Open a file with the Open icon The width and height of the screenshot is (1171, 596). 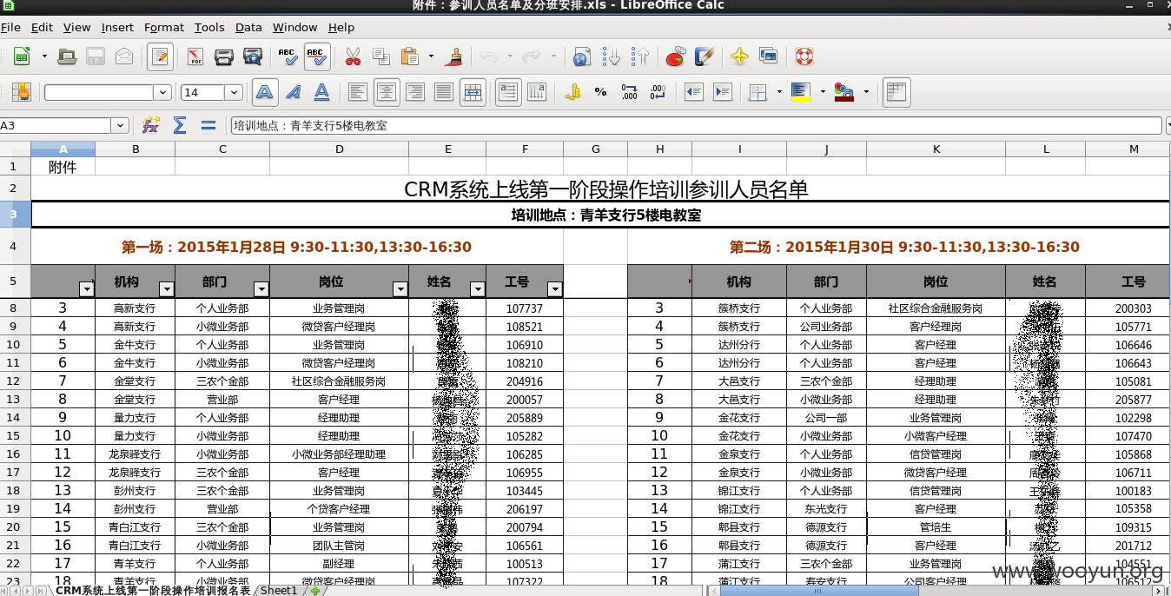67,57
